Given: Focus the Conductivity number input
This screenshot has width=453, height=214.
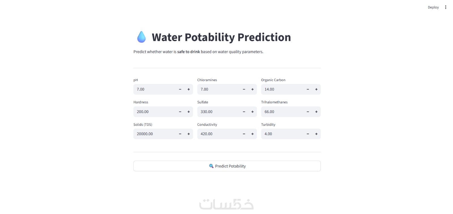Looking at the screenshot, I should (218, 134).
